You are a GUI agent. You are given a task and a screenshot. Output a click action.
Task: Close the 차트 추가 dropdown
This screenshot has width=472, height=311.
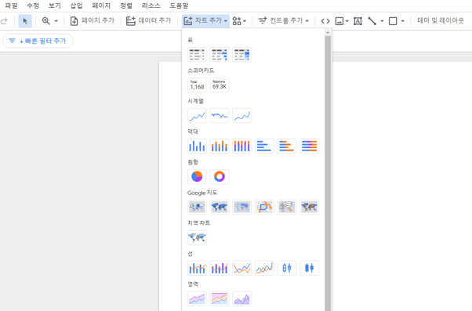tap(205, 20)
